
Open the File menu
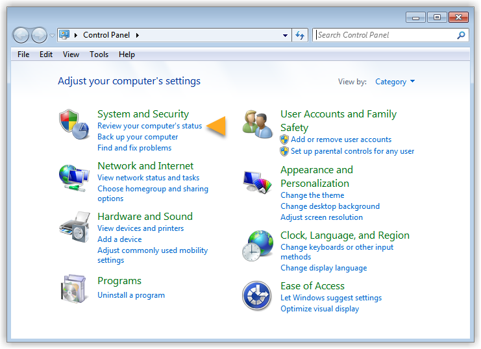pos(23,54)
